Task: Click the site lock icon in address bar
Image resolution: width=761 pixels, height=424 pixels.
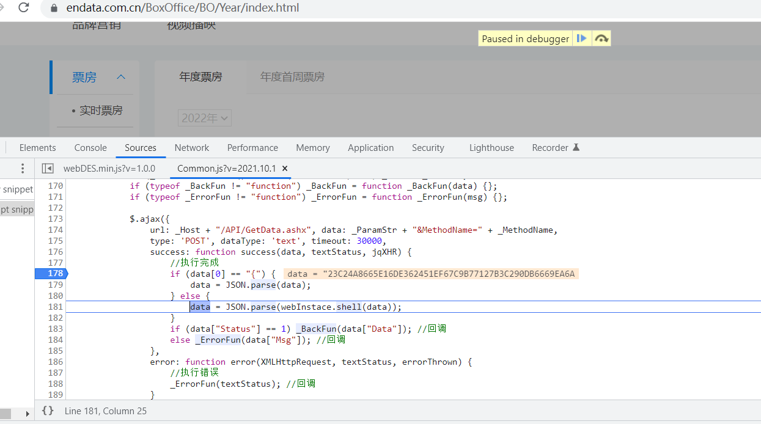Action: (54, 9)
